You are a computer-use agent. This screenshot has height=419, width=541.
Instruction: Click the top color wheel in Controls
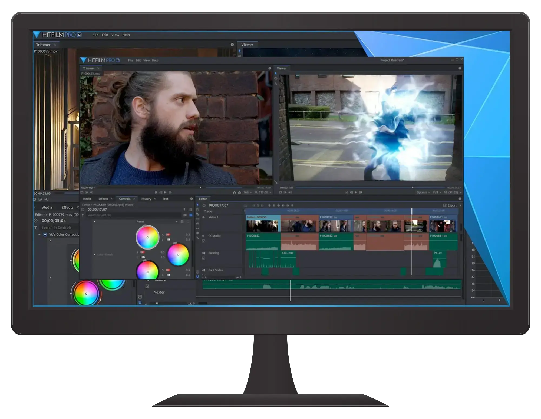point(147,237)
